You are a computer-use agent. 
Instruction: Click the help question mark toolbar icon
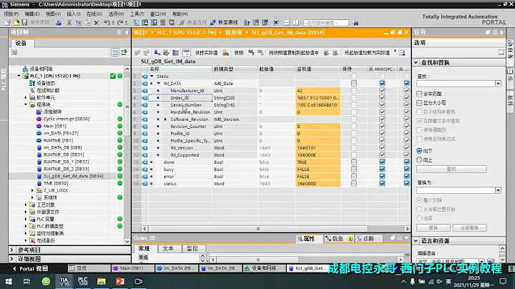pos(247,23)
